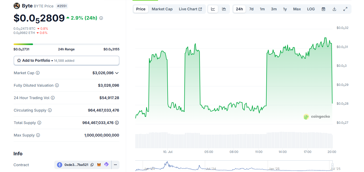
Task: Click the 24 Hour Trading Vol info icon
Action: coord(53,98)
